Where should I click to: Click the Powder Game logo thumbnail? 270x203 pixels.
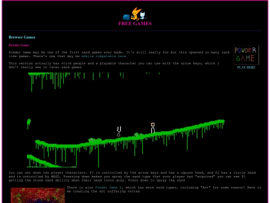(246, 55)
